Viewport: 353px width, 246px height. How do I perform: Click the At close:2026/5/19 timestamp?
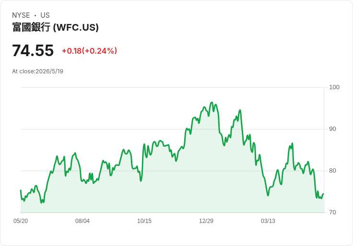point(37,71)
